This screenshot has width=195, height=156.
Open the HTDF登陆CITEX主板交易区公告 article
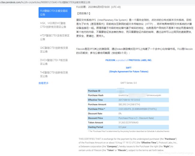(55, 37)
